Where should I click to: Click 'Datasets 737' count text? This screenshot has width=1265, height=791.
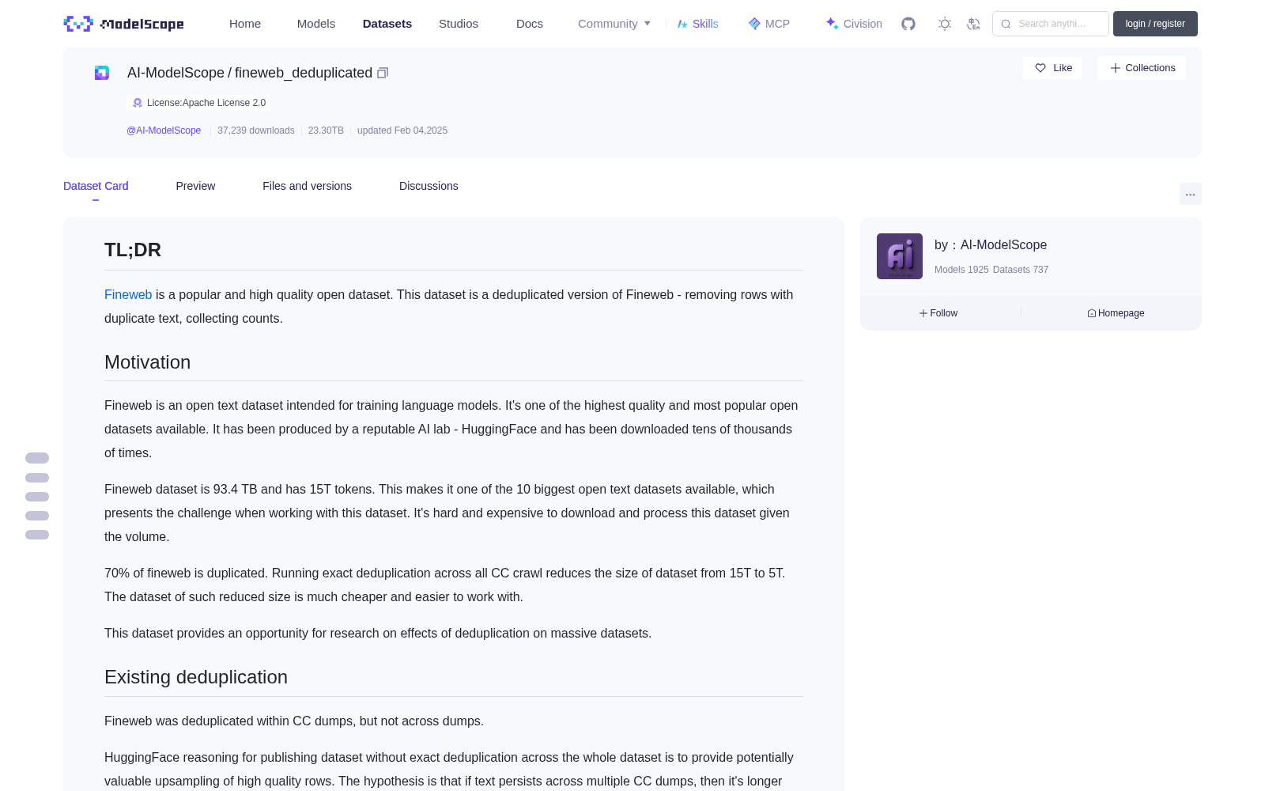pos(1021,270)
